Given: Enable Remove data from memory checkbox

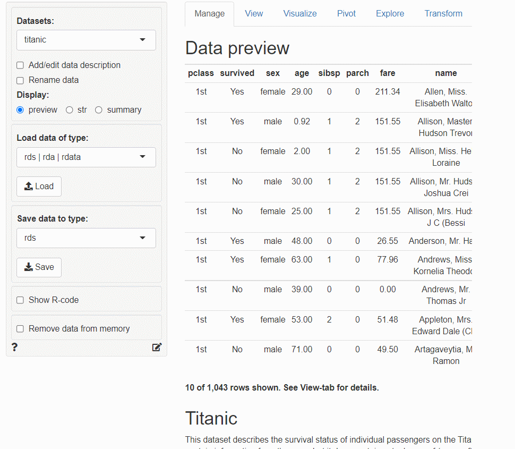Looking at the screenshot, I should coord(20,329).
